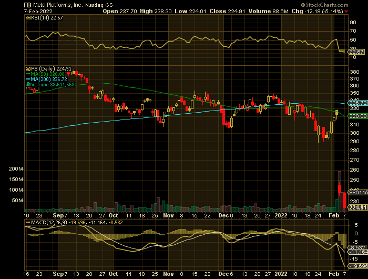Click the Volume 88,611,568 legend text

click(53, 85)
